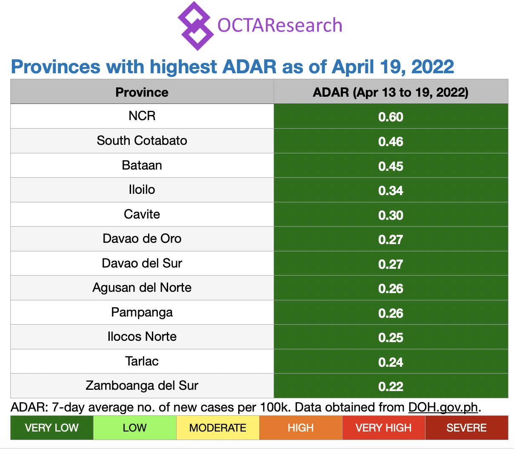
Task: Select the Iloilo province cell
Action: [x=142, y=190]
